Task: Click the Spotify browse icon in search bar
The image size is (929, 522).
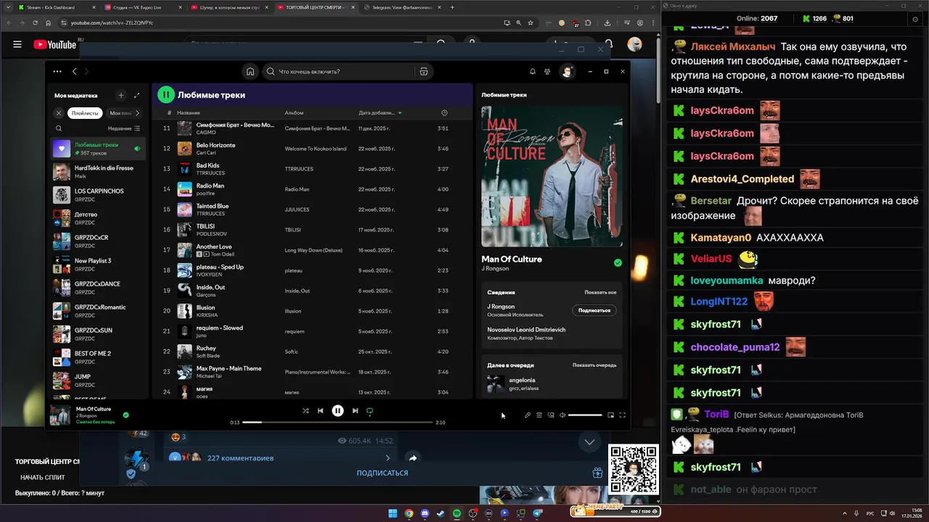Action: tap(424, 72)
